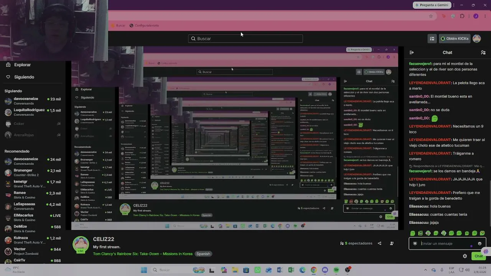491x276 pixels.
Task: Open LuquitaRodriguez followed channel
Action: click(x=33, y=112)
